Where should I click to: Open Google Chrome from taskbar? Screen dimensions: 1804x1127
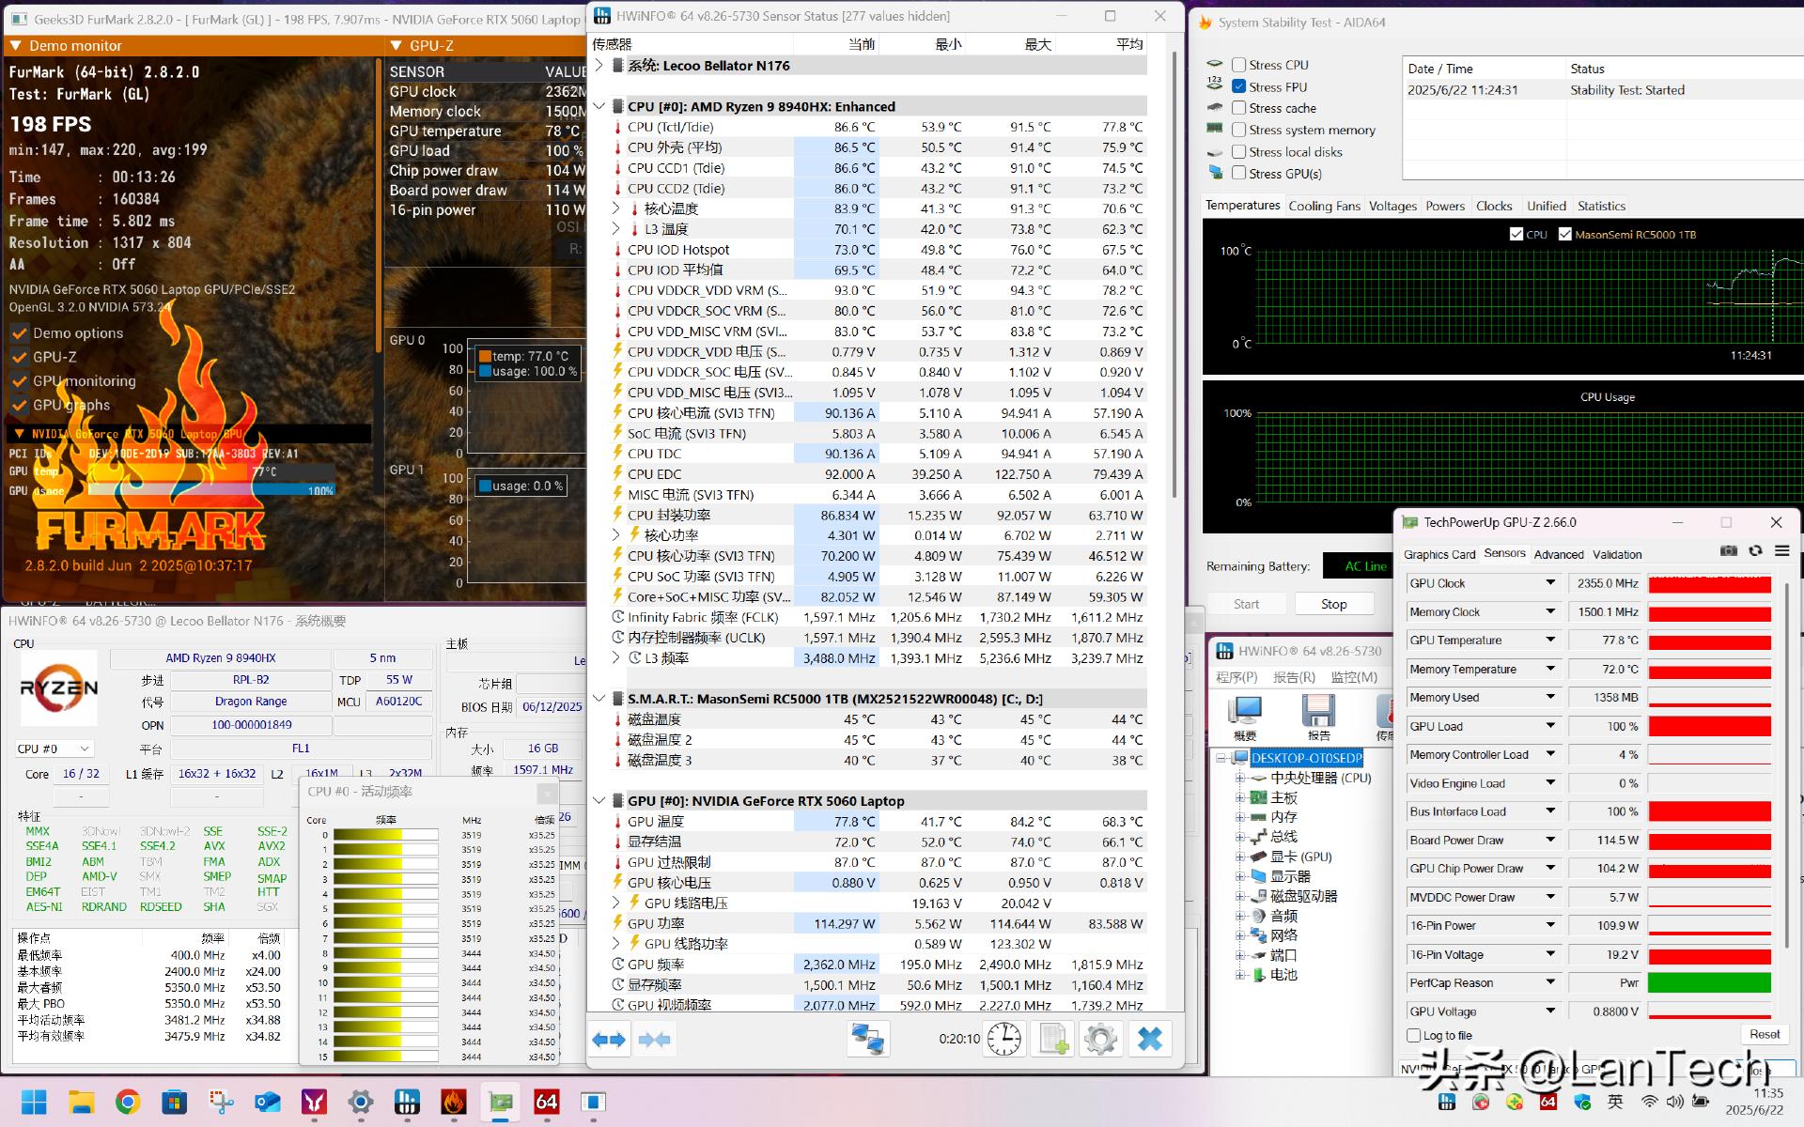click(x=128, y=1102)
